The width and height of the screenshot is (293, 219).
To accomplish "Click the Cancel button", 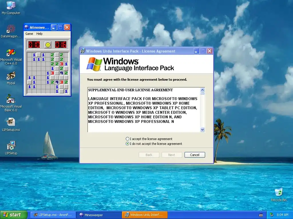I will click(195, 155).
